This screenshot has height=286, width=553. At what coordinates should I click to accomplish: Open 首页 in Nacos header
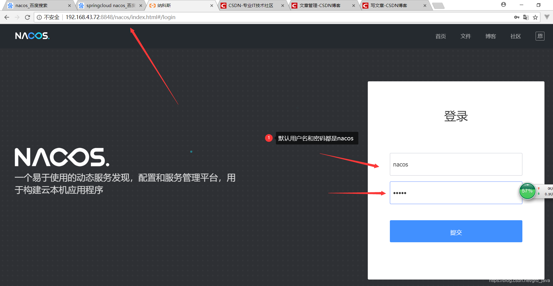[441, 36]
